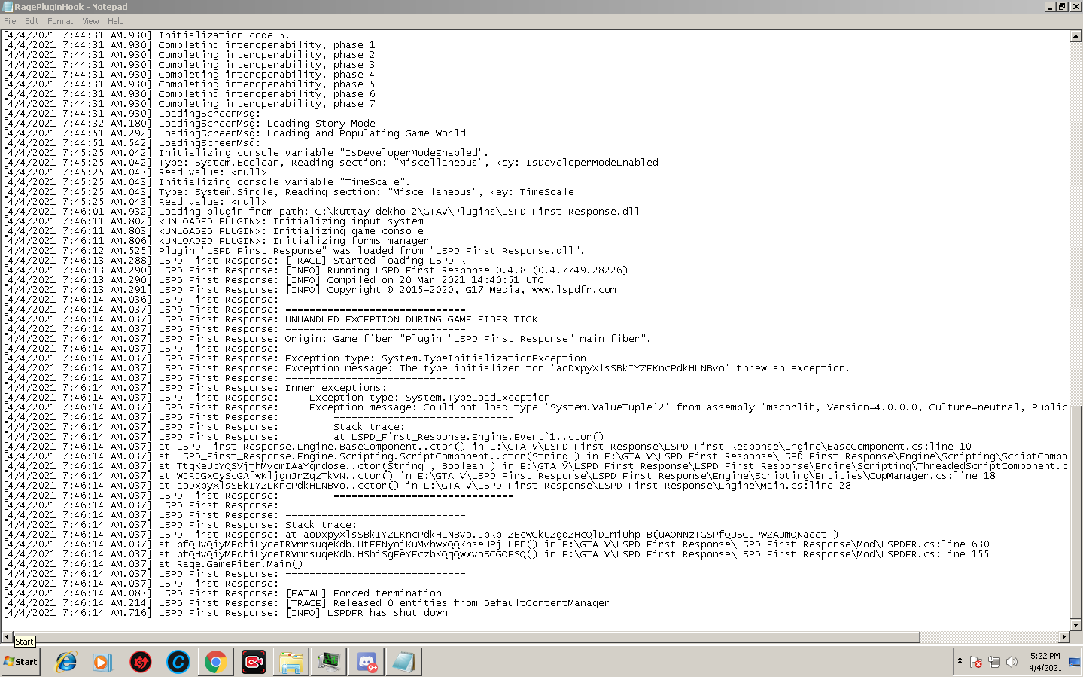The height and width of the screenshot is (677, 1083).
Task: Open the Format menu
Action: 60,21
